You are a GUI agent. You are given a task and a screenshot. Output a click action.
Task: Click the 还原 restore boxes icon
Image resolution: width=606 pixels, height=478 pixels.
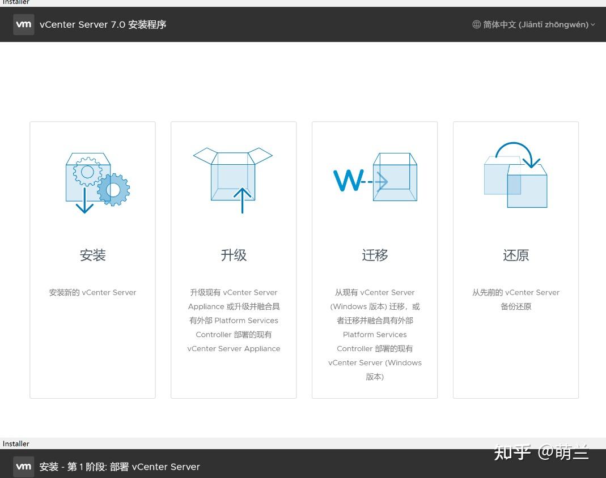(515, 174)
